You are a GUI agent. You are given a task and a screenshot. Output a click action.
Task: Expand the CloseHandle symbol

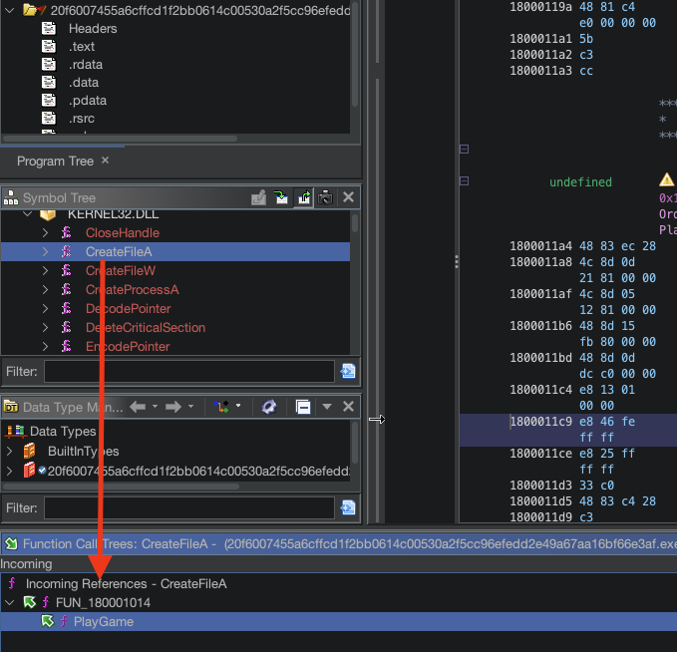45,232
